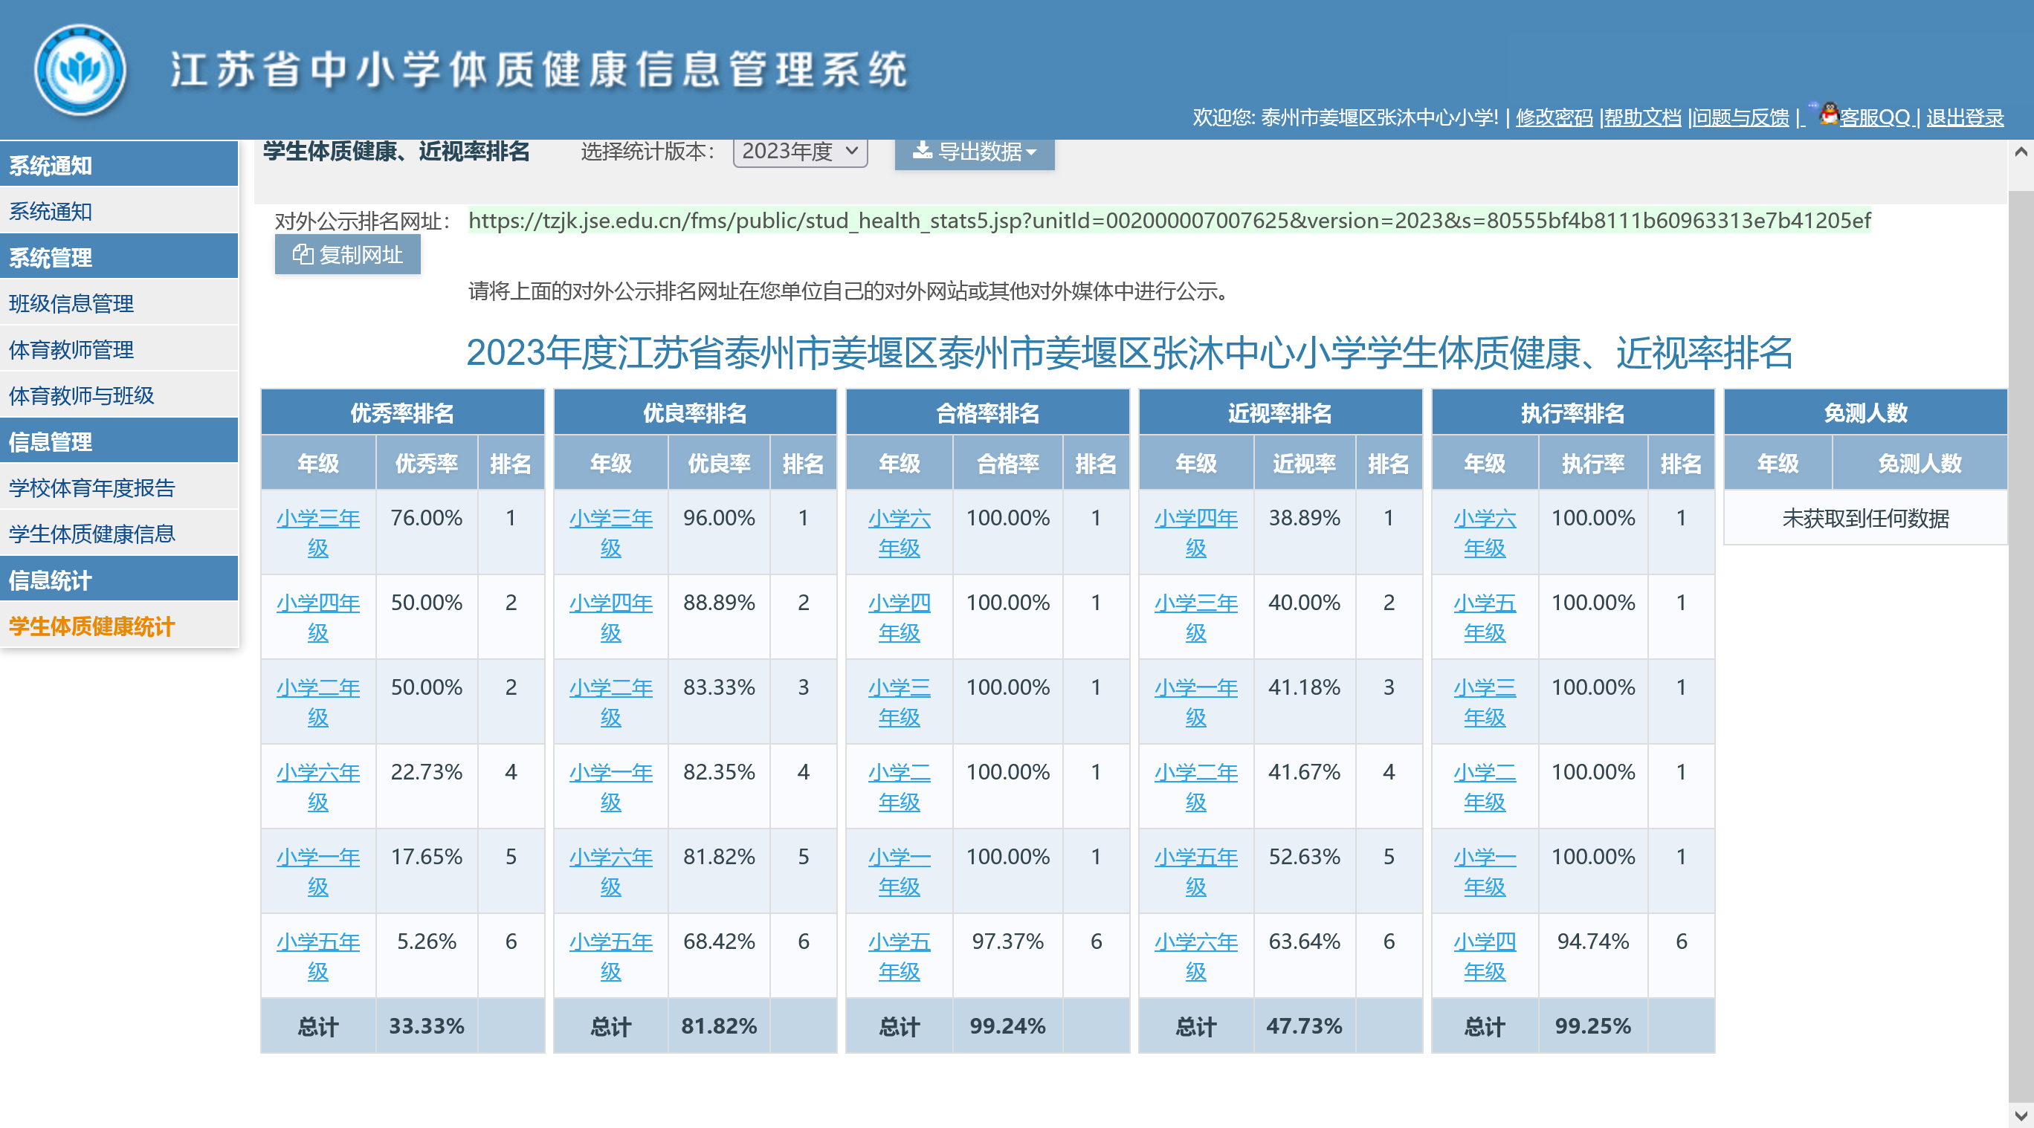Click the 33.33% total excellence rate cell
This screenshot has width=2034, height=1128.
427,1025
